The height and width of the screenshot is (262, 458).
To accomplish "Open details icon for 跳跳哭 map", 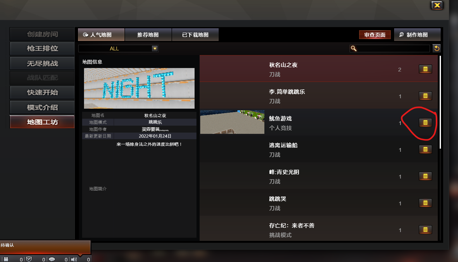I will click(425, 203).
